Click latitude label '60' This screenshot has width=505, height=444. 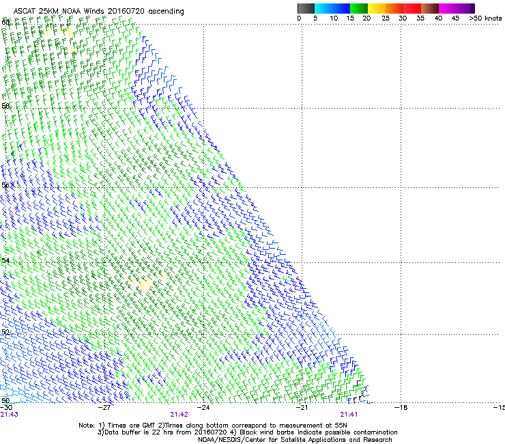click(5, 23)
